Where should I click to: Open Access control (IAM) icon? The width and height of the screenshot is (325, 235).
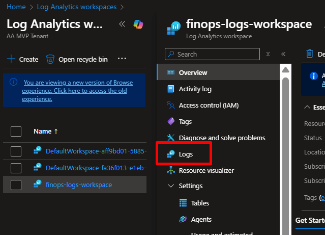click(171, 106)
